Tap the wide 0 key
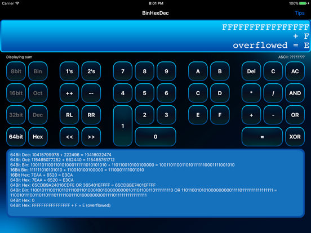The width and height of the screenshot is (311, 233). [x=155, y=137]
